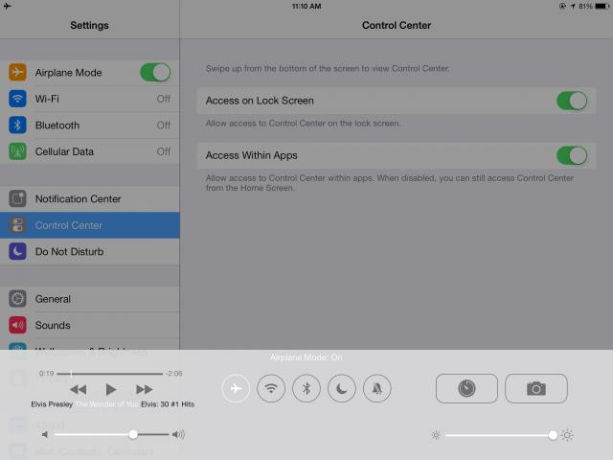
Task: Click Elvis Presley artist name
Action: pyautogui.click(x=52, y=404)
